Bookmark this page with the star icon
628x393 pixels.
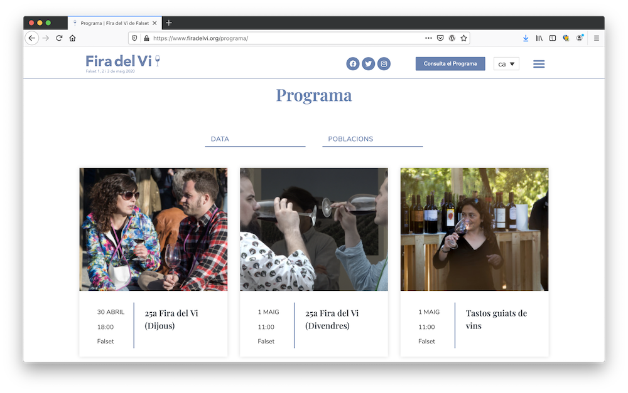pos(463,38)
